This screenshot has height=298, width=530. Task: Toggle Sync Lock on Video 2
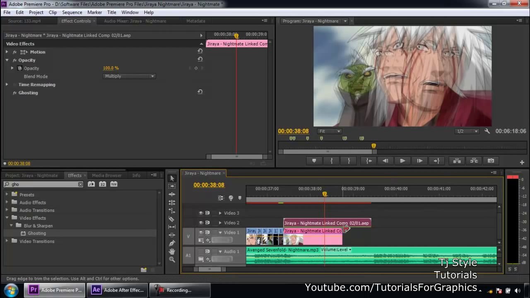point(207,223)
